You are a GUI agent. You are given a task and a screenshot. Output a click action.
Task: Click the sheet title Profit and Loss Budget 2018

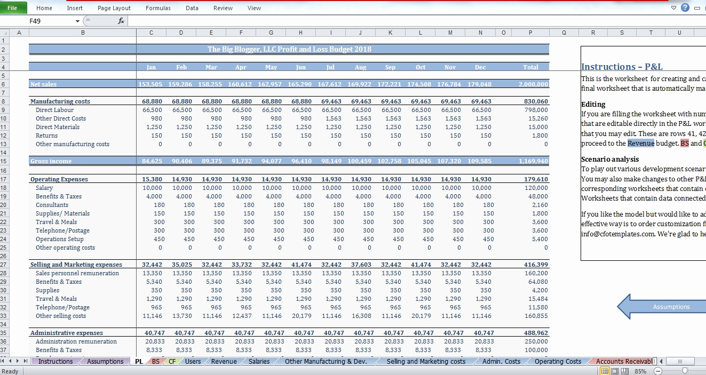(x=289, y=49)
